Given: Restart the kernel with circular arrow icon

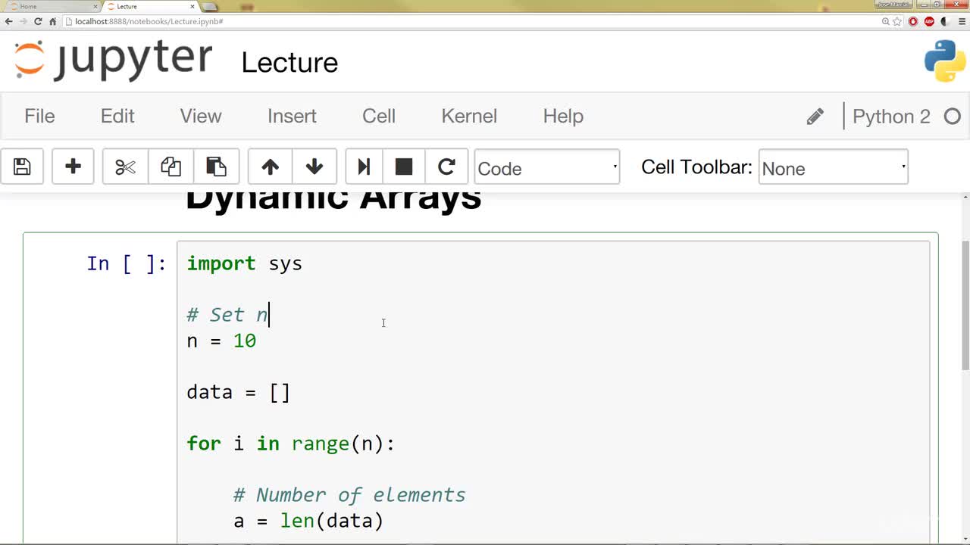Looking at the screenshot, I should 447,167.
